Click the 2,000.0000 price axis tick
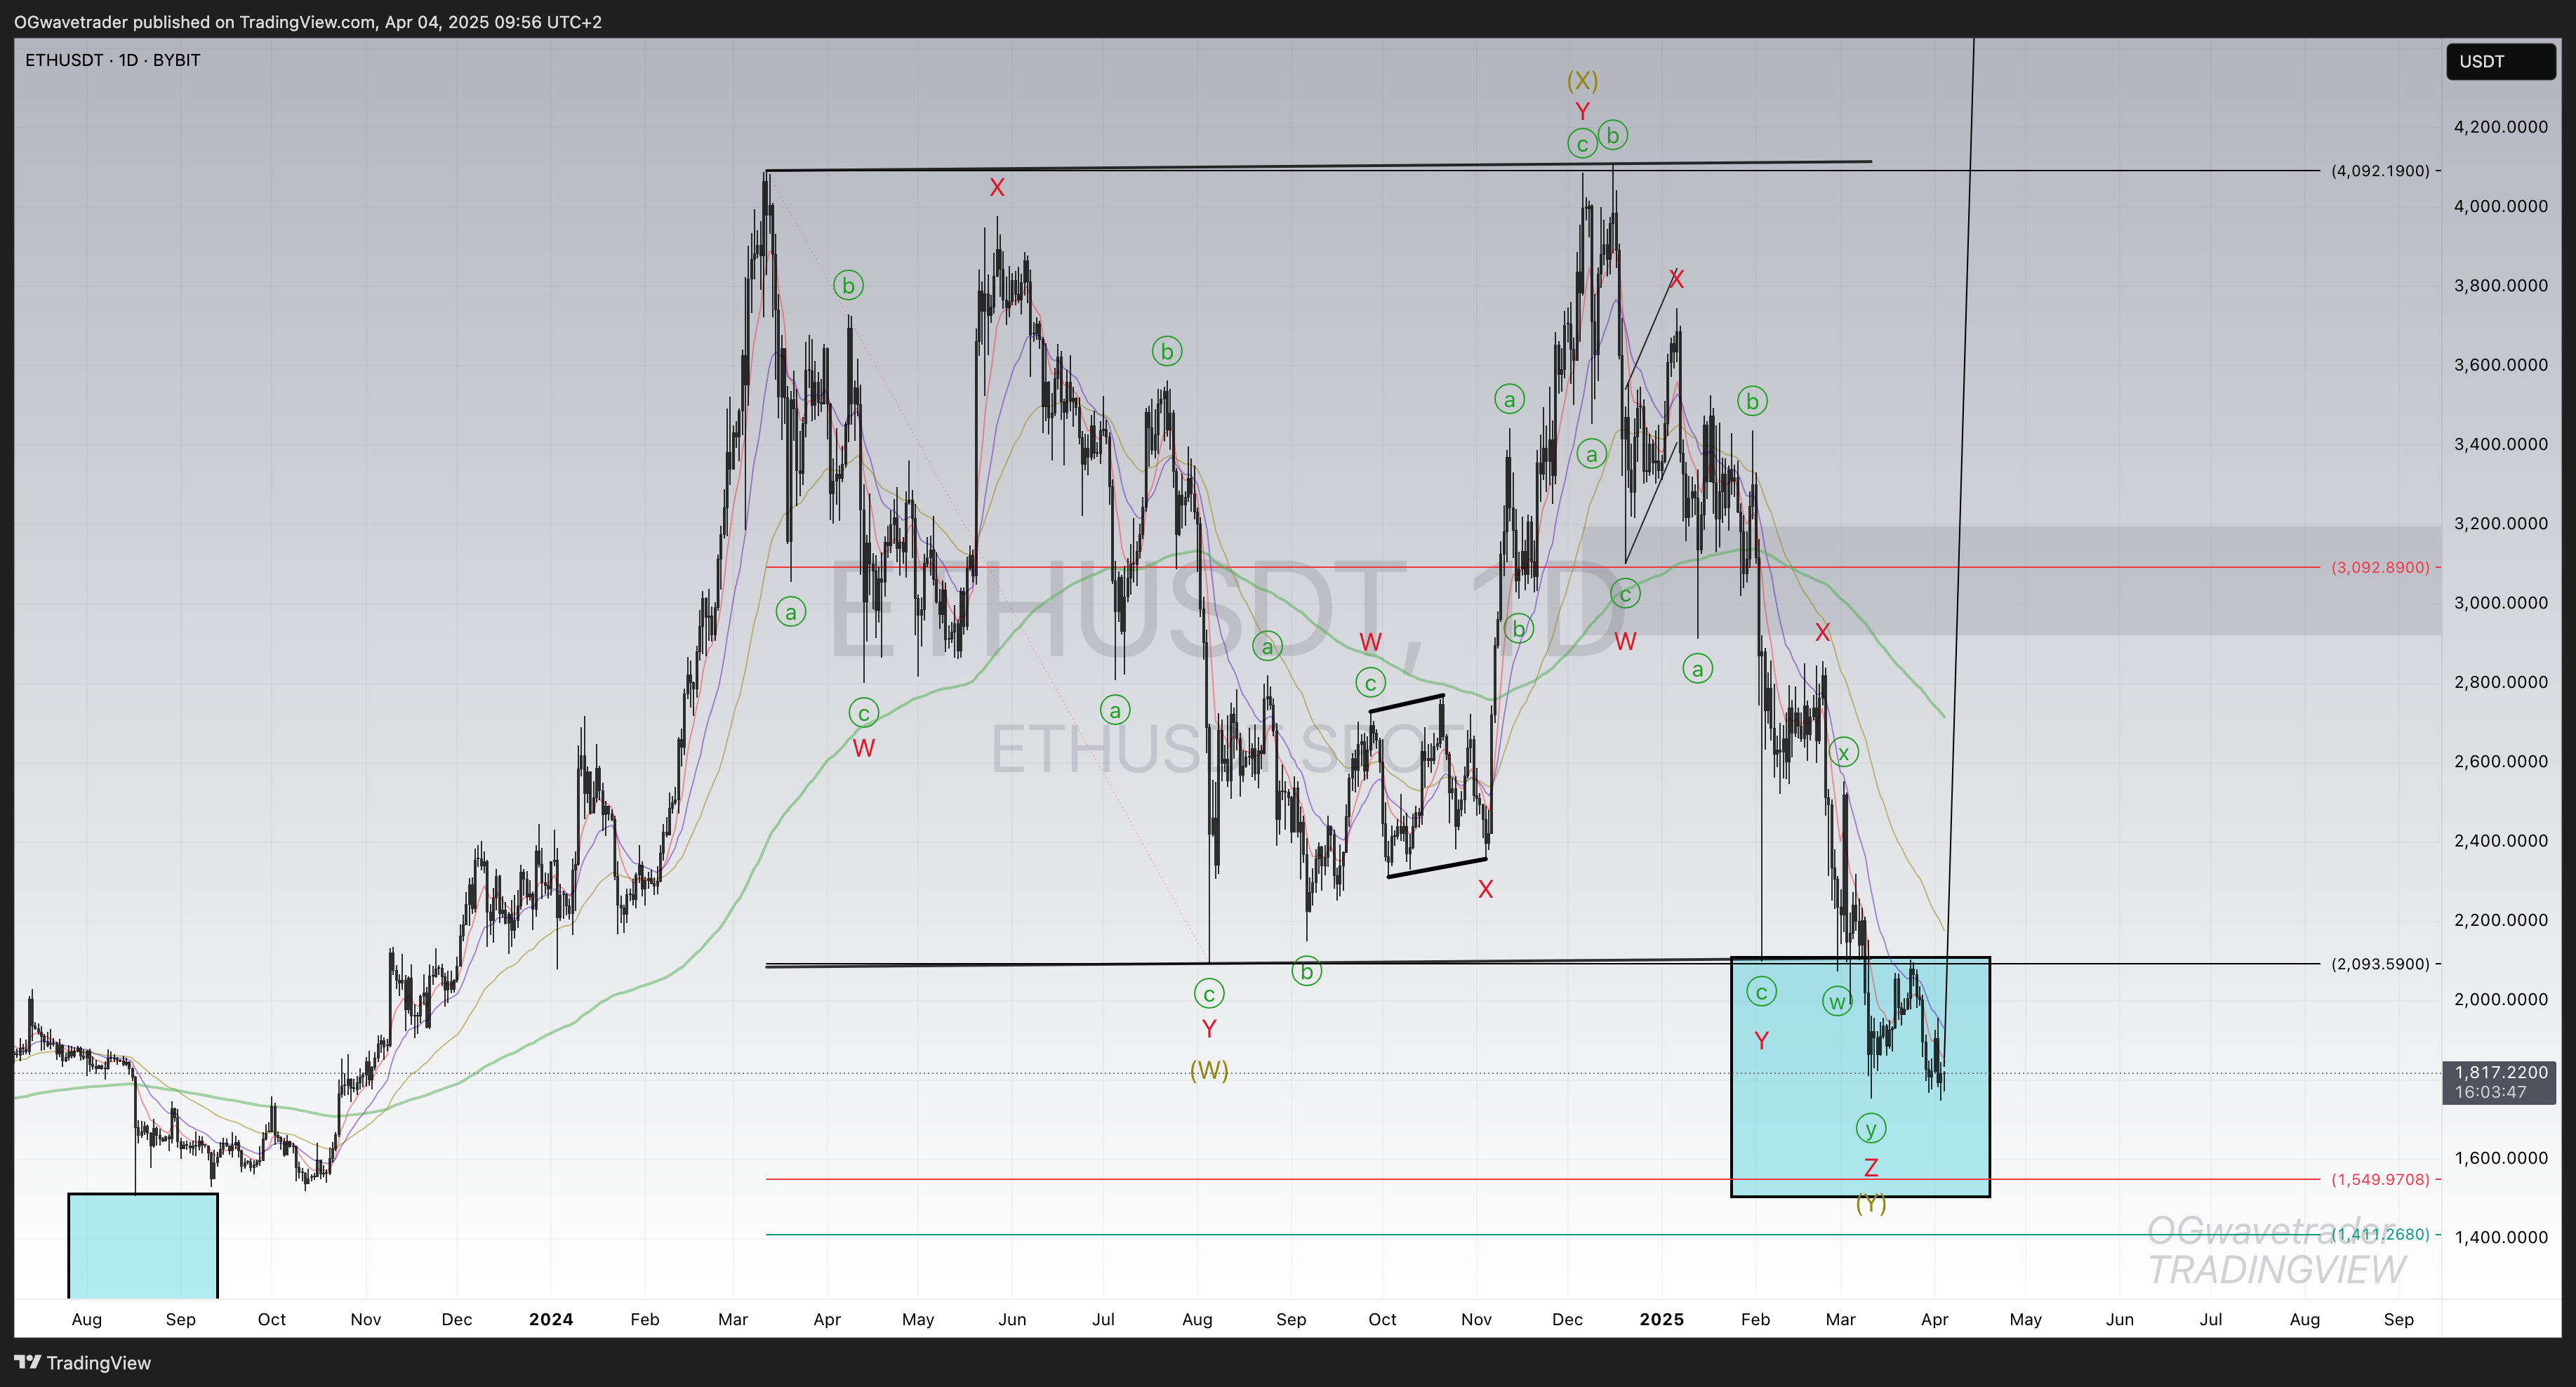This screenshot has height=1387, width=2576. click(x=2500, y=999)
